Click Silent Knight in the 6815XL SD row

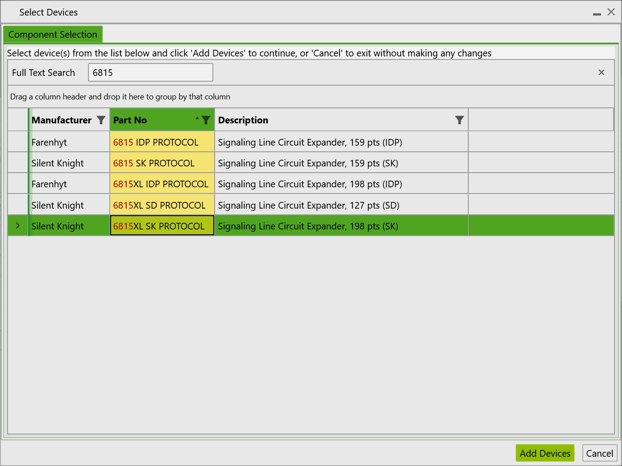click(58, 205)
